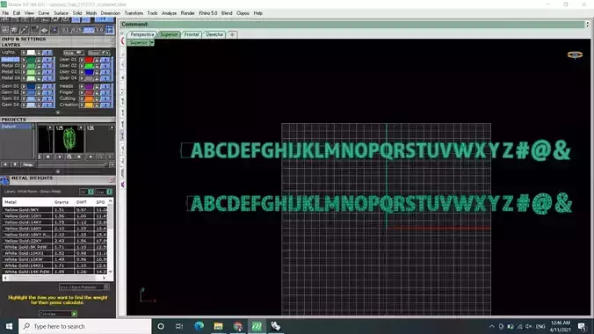Add a new viewport tab with plus
594x334 pixels.
[x=232, y=34]
